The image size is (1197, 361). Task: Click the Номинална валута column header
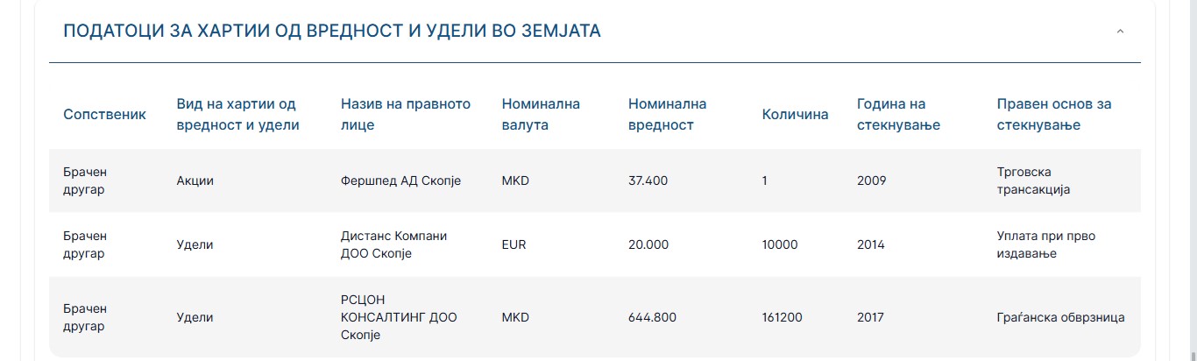click(541, 115)
